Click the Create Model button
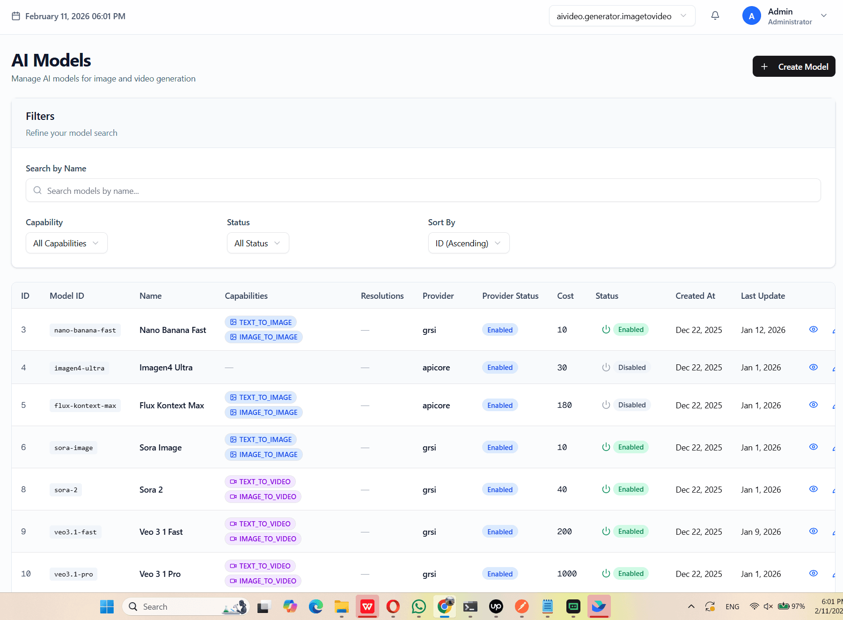843x620 pixels. coord(793,66)
